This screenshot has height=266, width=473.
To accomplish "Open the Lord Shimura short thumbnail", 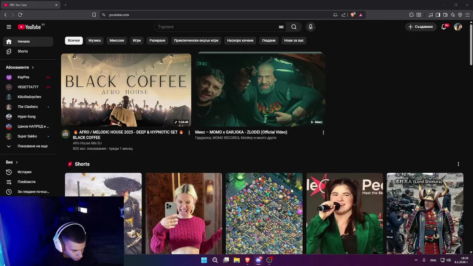I will tap(425, 214).
